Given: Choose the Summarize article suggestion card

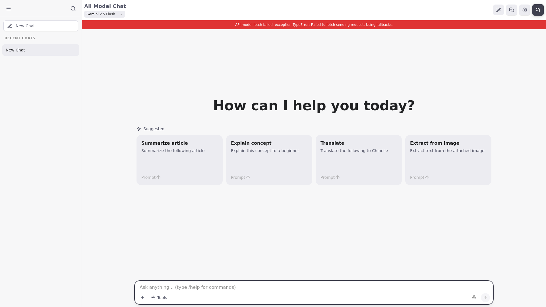Looking at the screenshot, I should [179, 160].
